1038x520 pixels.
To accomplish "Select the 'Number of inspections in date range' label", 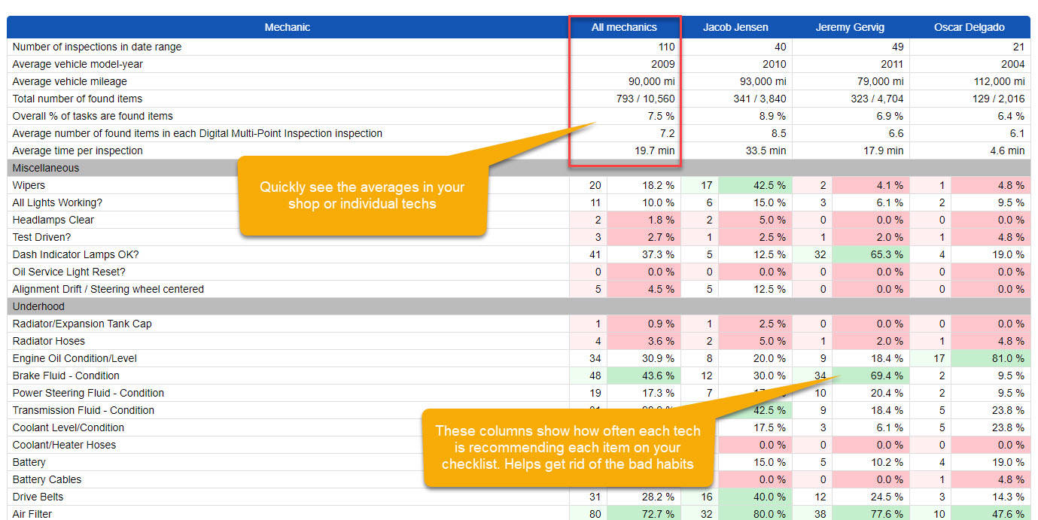I will [x=97, y=47].
